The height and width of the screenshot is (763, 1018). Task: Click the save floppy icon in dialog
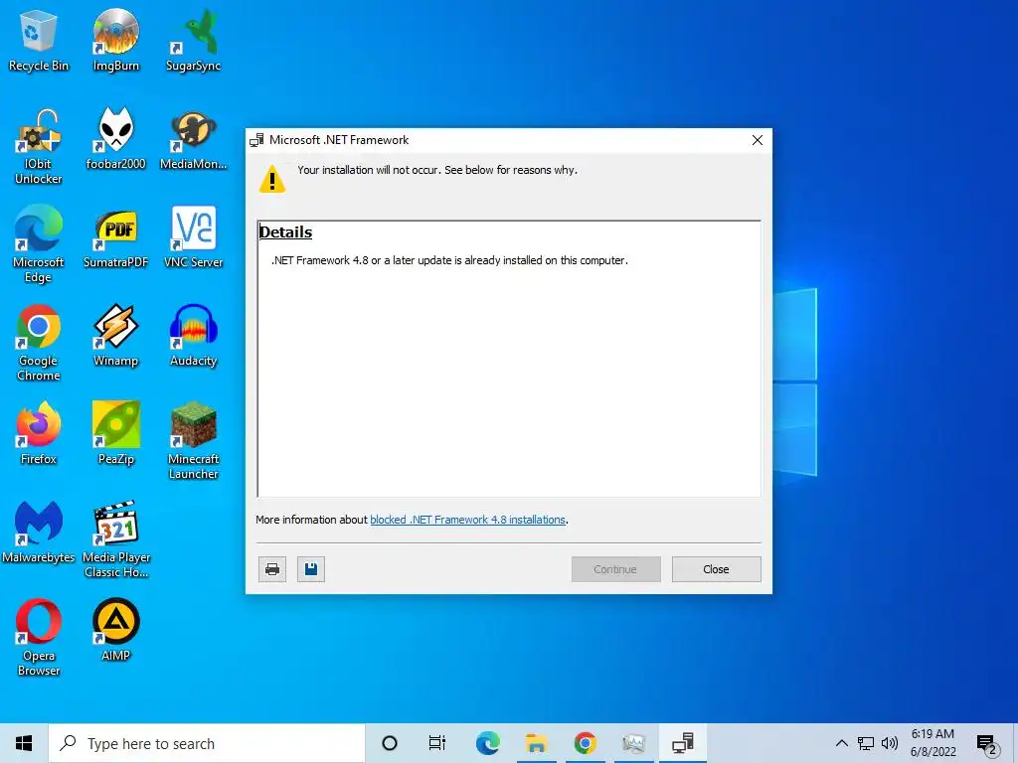311,569
